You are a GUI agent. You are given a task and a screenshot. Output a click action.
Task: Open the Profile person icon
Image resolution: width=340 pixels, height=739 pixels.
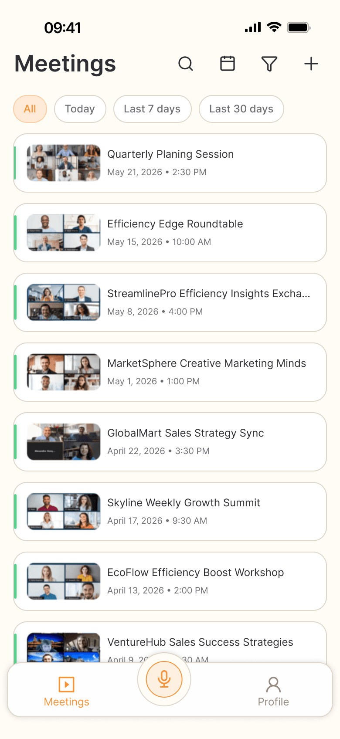tap(273, 685)
